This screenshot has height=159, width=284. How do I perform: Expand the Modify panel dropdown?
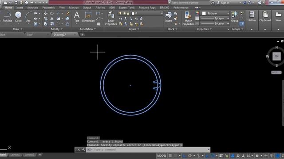click(57, 29)
